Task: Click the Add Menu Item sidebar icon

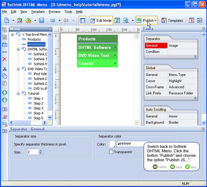Action: click(5, 30)
